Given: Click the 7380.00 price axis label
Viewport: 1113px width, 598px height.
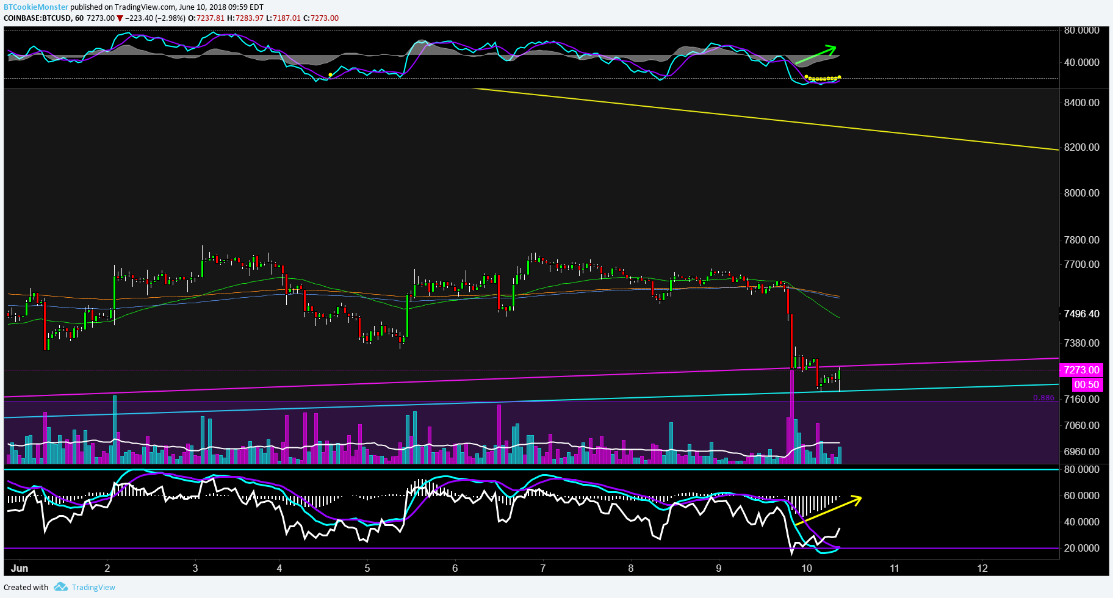Looking at the screenshot, I should point(1081,343).
